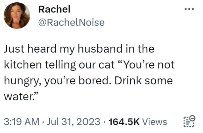Click the 3:19 AM timestamp

pos(22,122)
